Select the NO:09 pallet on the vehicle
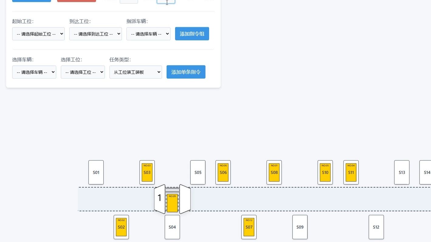431x242 pixels. 172,203
